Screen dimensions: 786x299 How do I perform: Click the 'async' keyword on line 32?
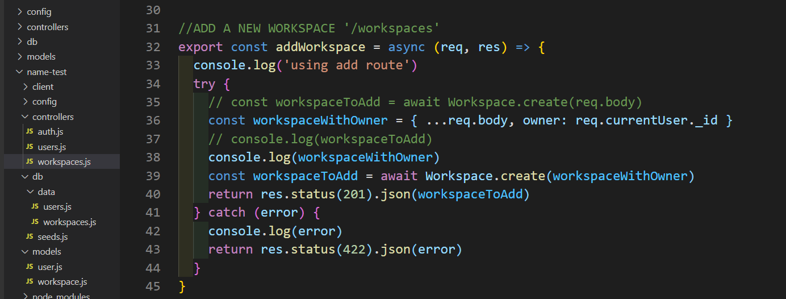coord(407,47)
